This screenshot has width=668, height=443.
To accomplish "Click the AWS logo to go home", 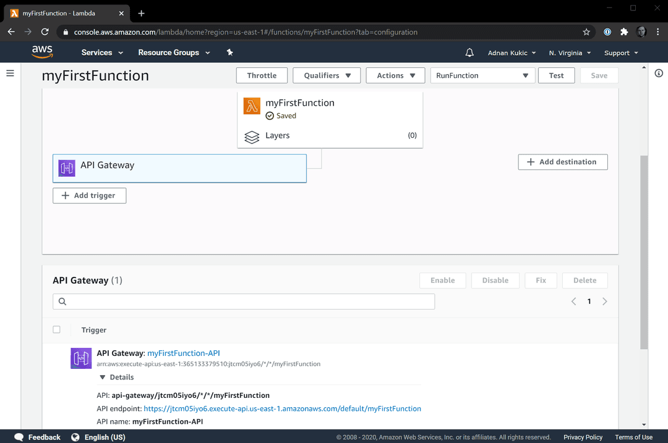I will 41,52.
